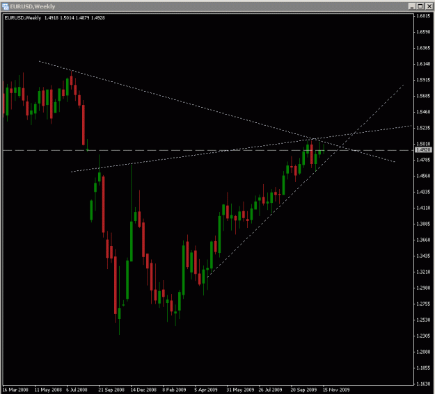Screen dimensions: 435x394
Task: Click the 20 Sep 2009 date label
Action: point(303,390)
